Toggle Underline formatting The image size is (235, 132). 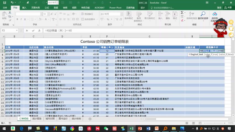click(25, 19)
